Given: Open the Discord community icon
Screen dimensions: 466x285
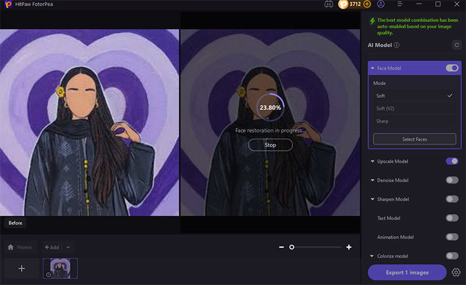Looking at the screenshot, I should (x=329, y=4).
